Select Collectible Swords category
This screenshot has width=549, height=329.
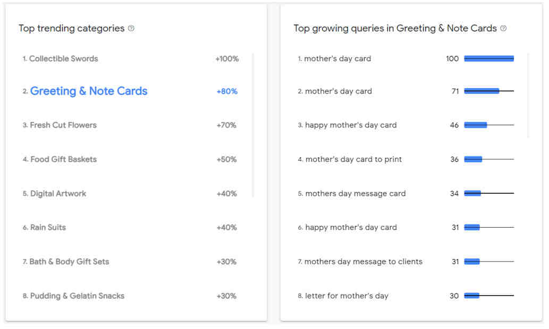[63, 59]
